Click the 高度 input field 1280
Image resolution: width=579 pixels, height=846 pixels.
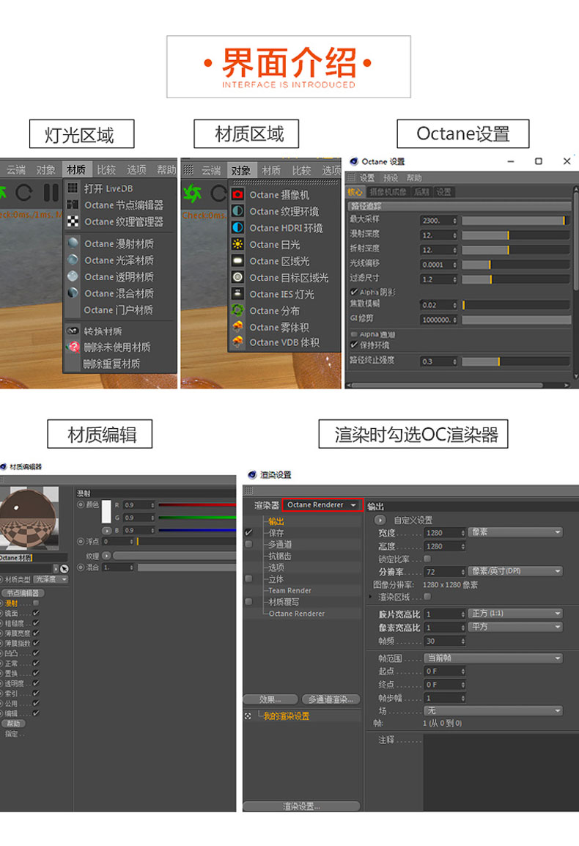[444, 546]
